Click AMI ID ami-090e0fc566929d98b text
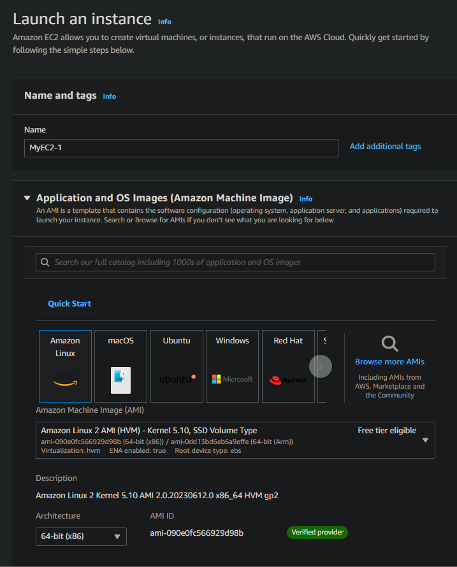 click(x=197, y=533)
